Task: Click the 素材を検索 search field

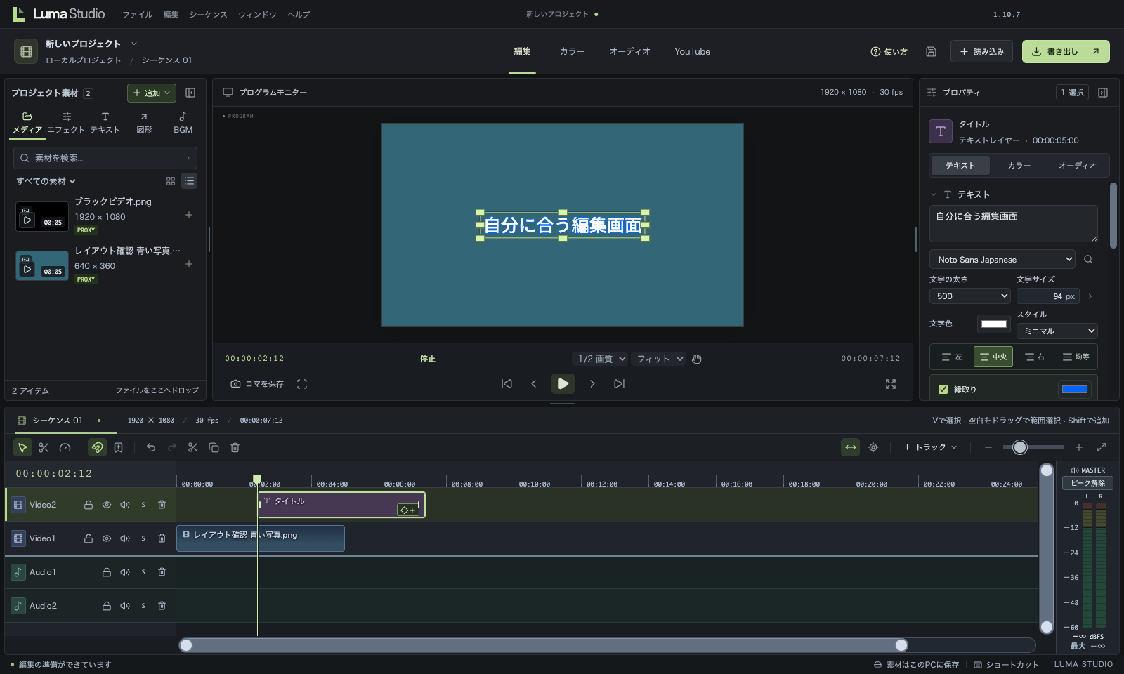Action: (x=105, y=158)
